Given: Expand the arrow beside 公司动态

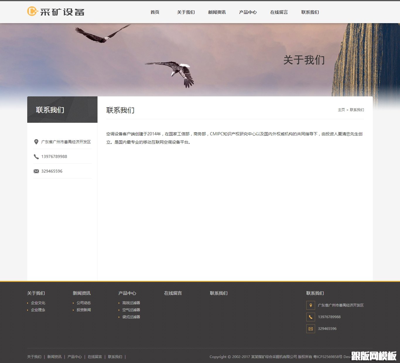Looking at the screenshot, I should click(x=74, y=303).
